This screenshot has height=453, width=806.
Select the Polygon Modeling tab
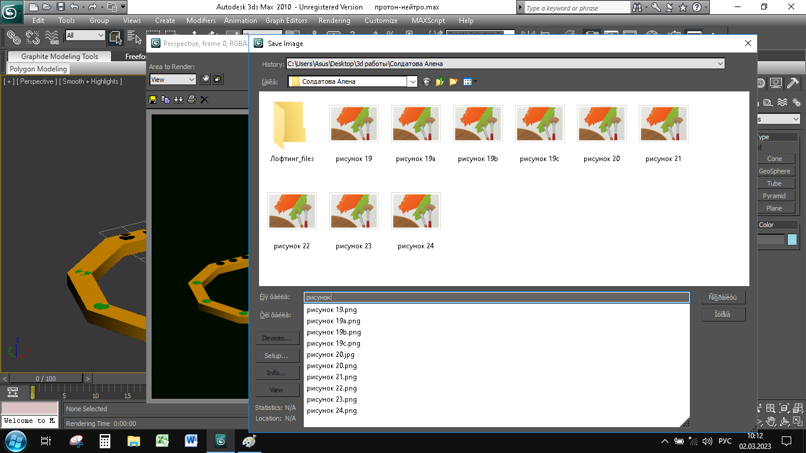tap(38, 69)
